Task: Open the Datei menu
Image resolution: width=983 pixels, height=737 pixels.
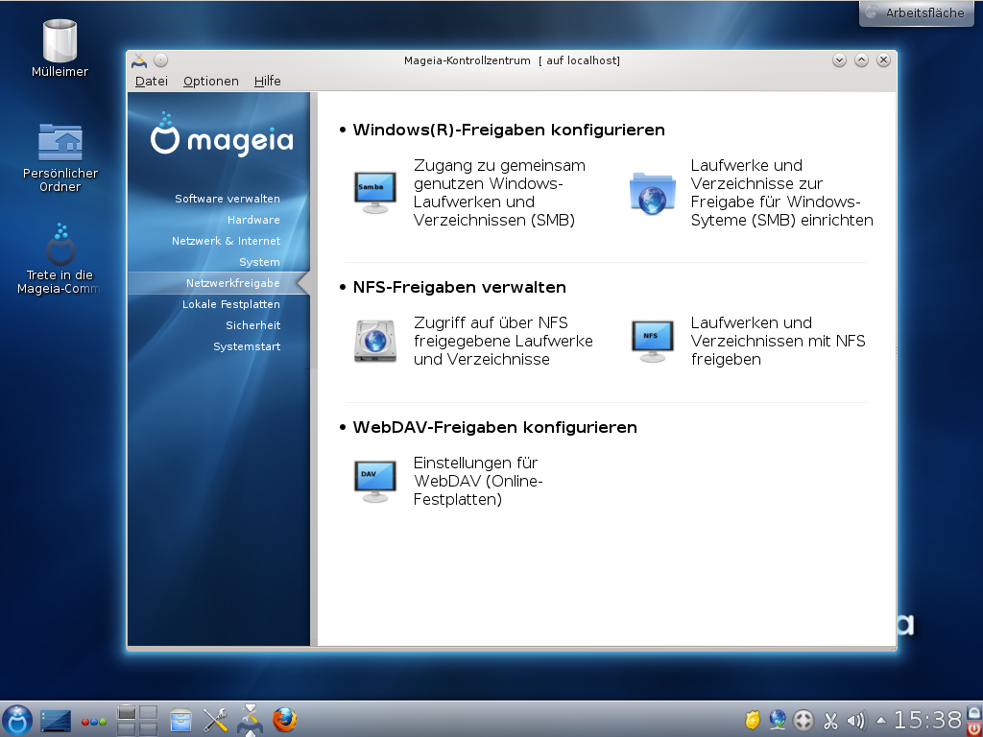Action: click(152, 81)
